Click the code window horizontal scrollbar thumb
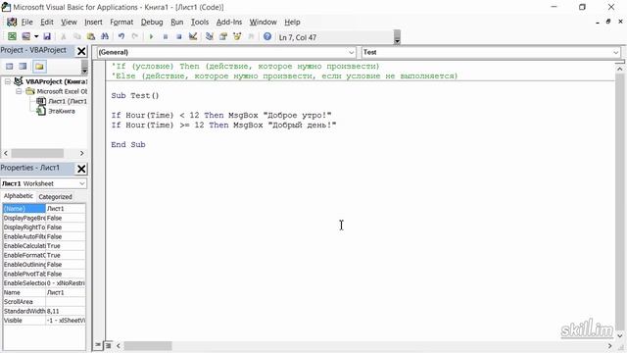 [x=148, y=345]
